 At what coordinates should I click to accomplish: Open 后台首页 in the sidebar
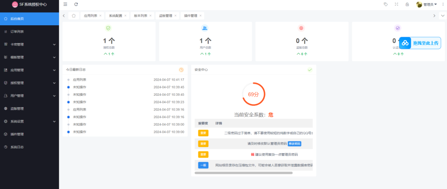click(x=29, y=19)
